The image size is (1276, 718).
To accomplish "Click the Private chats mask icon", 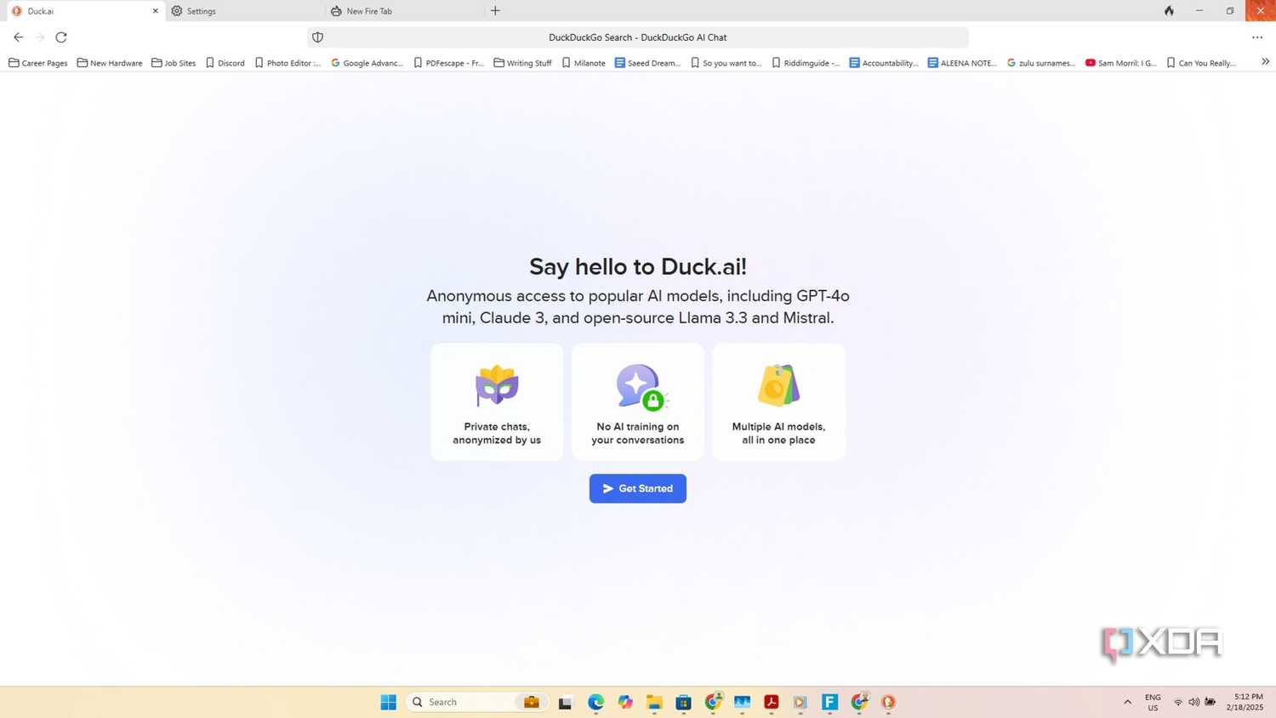I will coord(497,385).
